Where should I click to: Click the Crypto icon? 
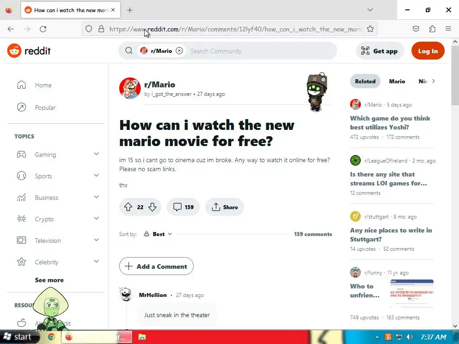[22, 219]
